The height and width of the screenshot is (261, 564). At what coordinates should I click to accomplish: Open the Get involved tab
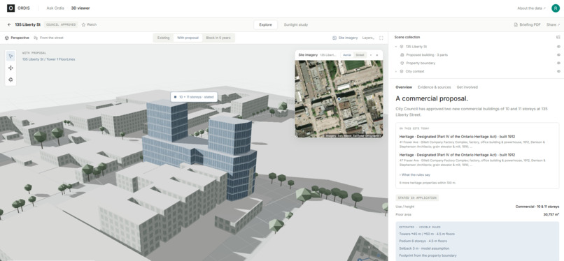[x=467, y=87]
